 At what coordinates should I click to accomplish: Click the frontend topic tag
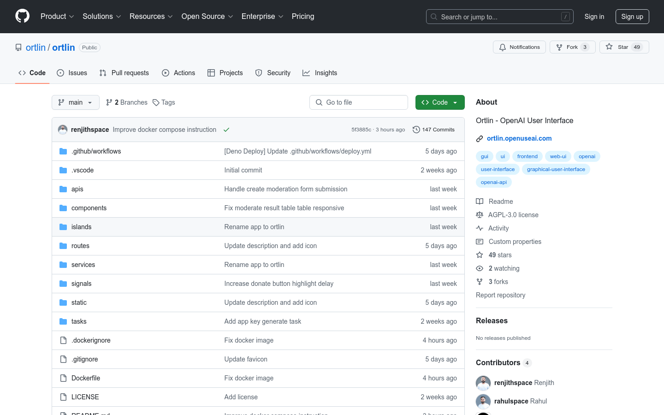(528, 156)
